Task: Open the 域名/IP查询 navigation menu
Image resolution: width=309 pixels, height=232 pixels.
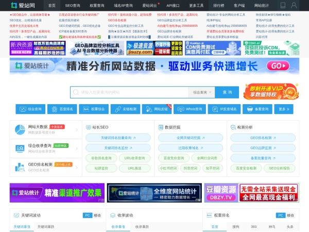Action: pyautogui.click(x=123, y=6)
